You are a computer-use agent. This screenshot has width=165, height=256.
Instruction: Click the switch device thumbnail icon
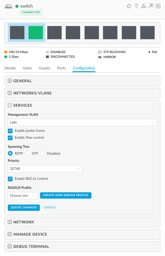[x=8, y=6]
